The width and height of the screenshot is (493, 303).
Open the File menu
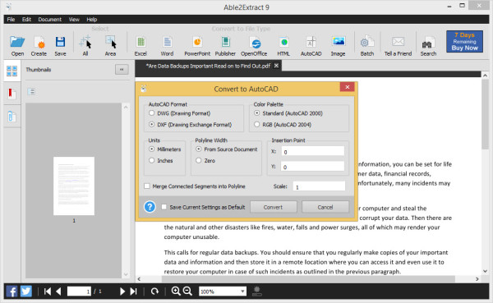pyautogui.click(x=11, y=19)
